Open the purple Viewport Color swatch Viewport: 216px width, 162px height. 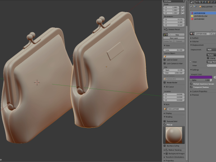coord(201,77)
